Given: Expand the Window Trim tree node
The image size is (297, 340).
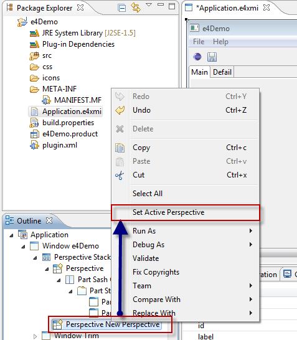Looking at the screenshot, I should [x=35, y=336].
